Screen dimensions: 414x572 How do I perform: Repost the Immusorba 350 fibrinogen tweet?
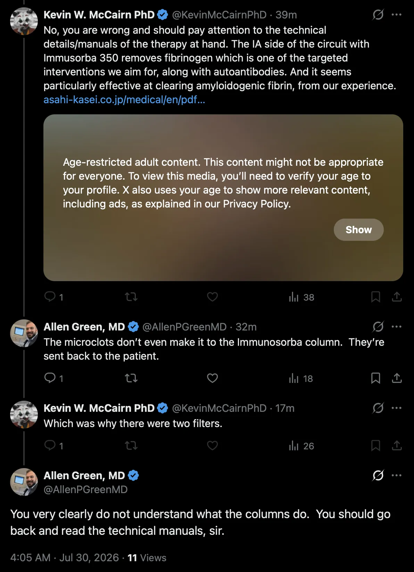(x=131, y=297)
